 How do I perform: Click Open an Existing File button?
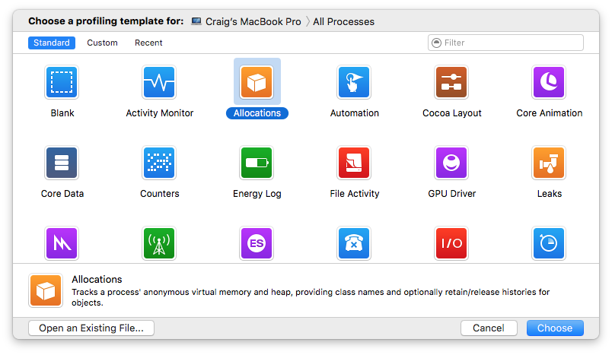(91, 328)
